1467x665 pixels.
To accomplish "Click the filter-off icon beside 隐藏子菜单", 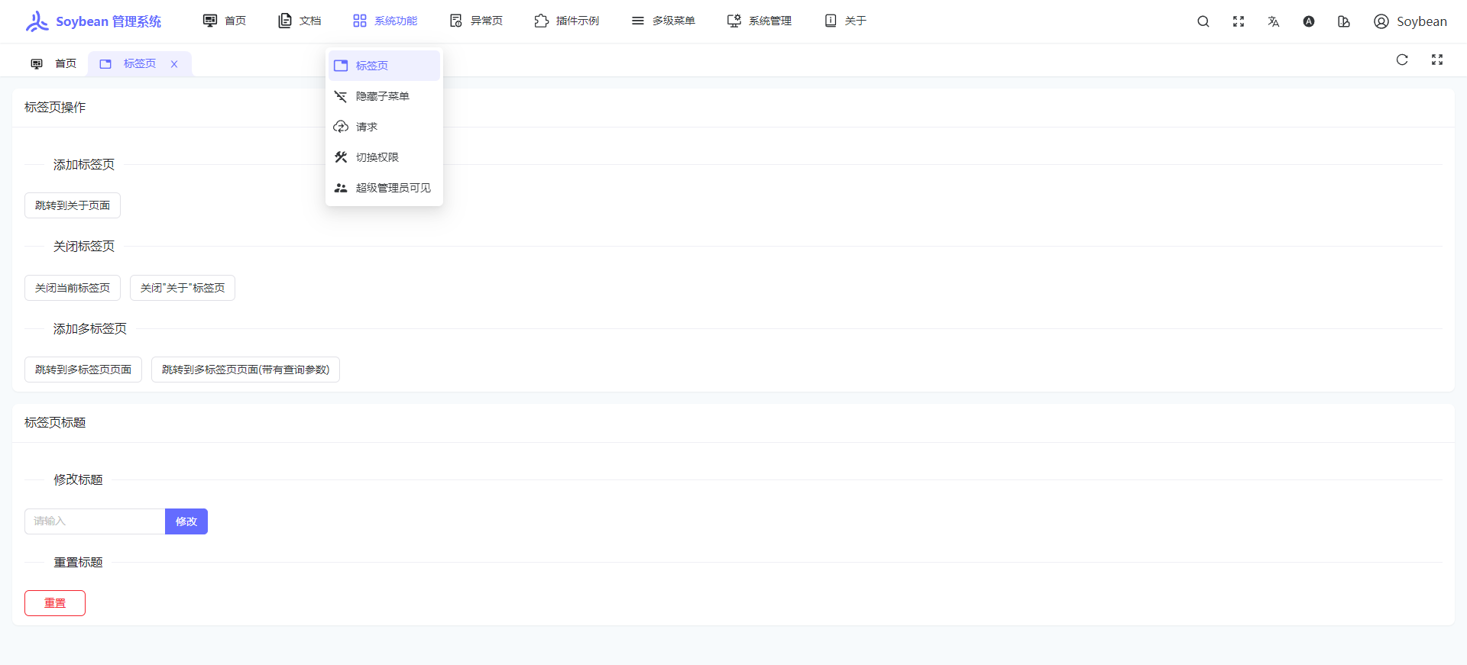I will pyautogui.click(x=341, y=96).
